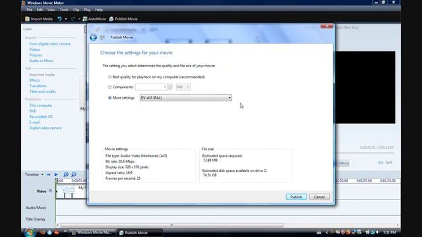Open the Timeline view dropdown arrow
This screenshot has width=422, height=237.
click(42, 174)
